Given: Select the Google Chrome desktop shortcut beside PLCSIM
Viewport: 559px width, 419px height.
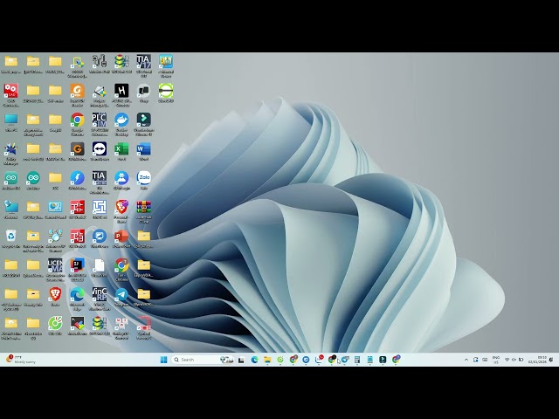Looking at the screenshot, I should pos(78,120).
